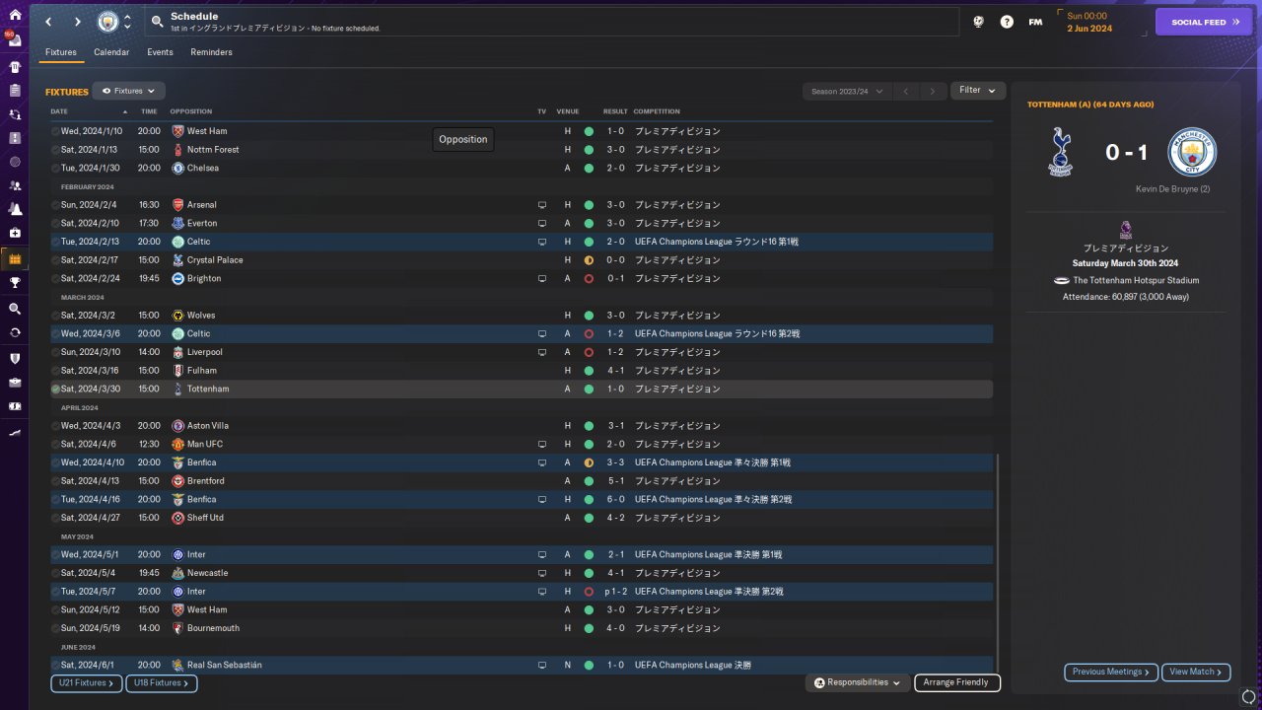Toggle the selection circle for the Liverpool fixture
The height and width of the screenshot is (710, 1262).
click(x=55, y=352)
